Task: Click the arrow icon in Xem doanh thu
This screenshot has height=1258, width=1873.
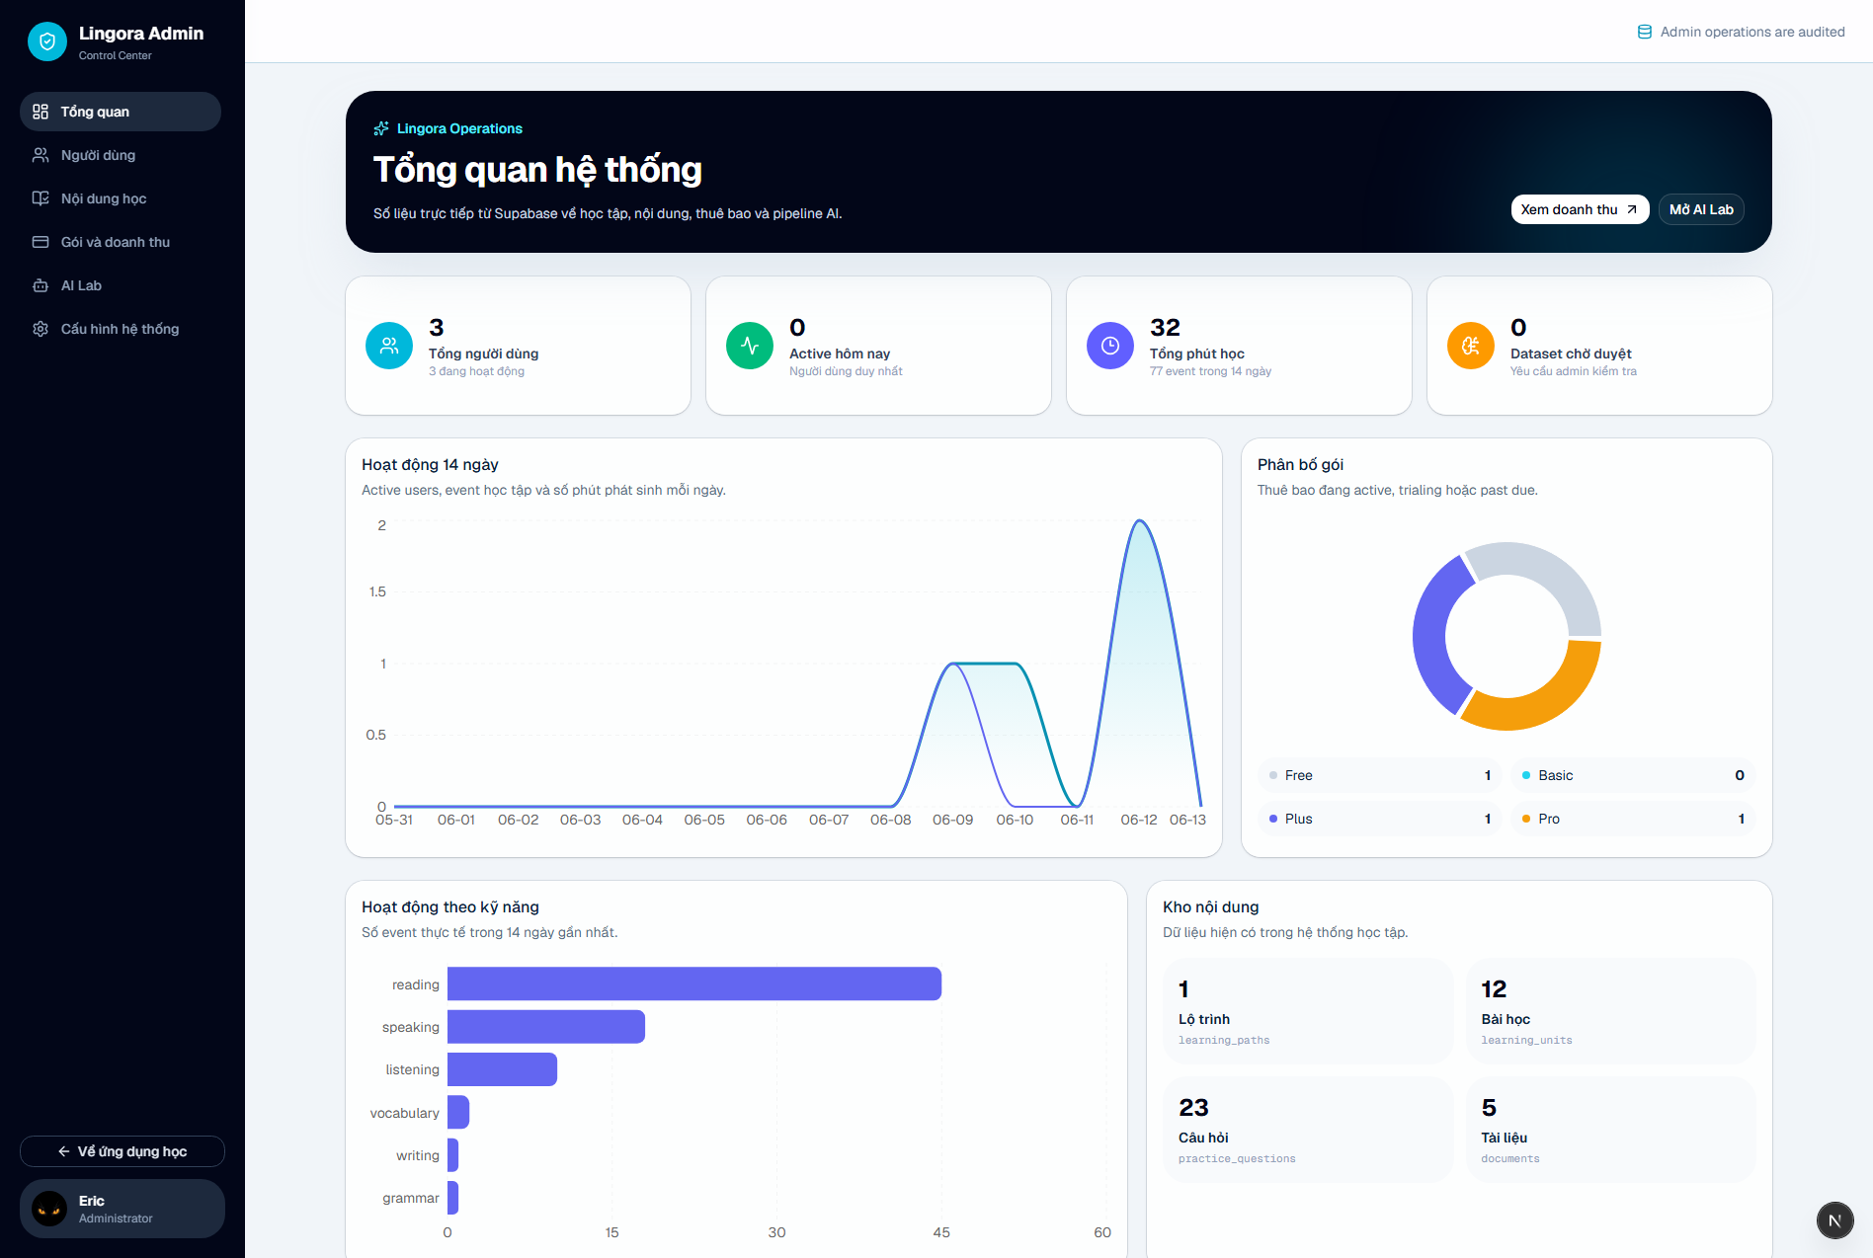Action: (x=1632, y=209)
